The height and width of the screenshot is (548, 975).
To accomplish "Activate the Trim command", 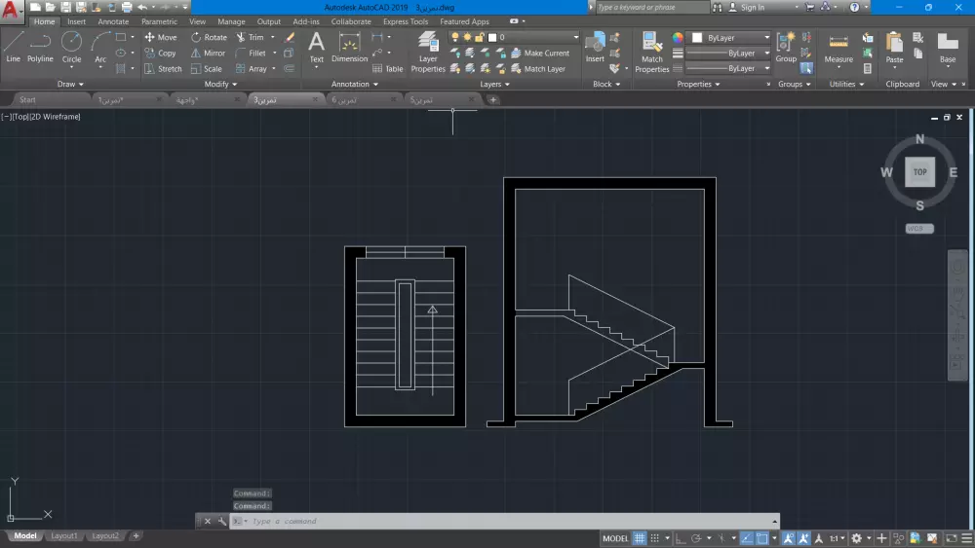I will point(250,37).
